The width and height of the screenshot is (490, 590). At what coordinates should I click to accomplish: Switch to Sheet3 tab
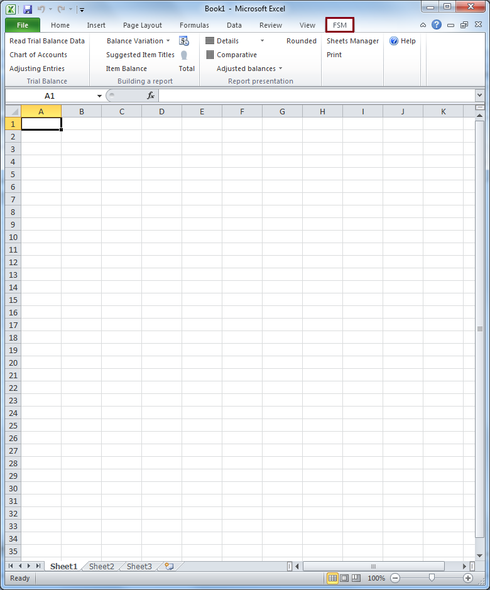(x=139, y=566)
